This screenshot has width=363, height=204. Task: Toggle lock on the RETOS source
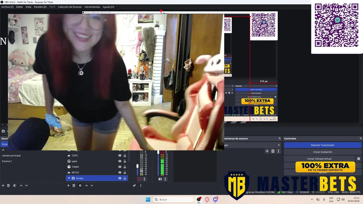pyautogui.click(x=124, y=173)
